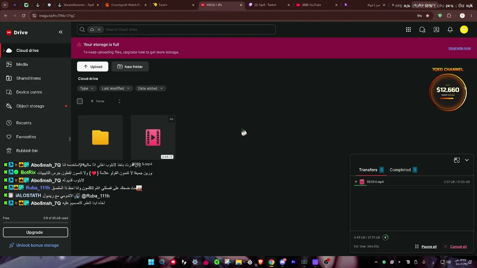477x268 pixels.
Task: Click the New folder button
Action: point(130,67)
